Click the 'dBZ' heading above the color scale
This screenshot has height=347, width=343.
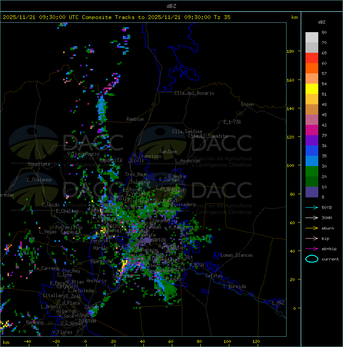click(322, 22)
